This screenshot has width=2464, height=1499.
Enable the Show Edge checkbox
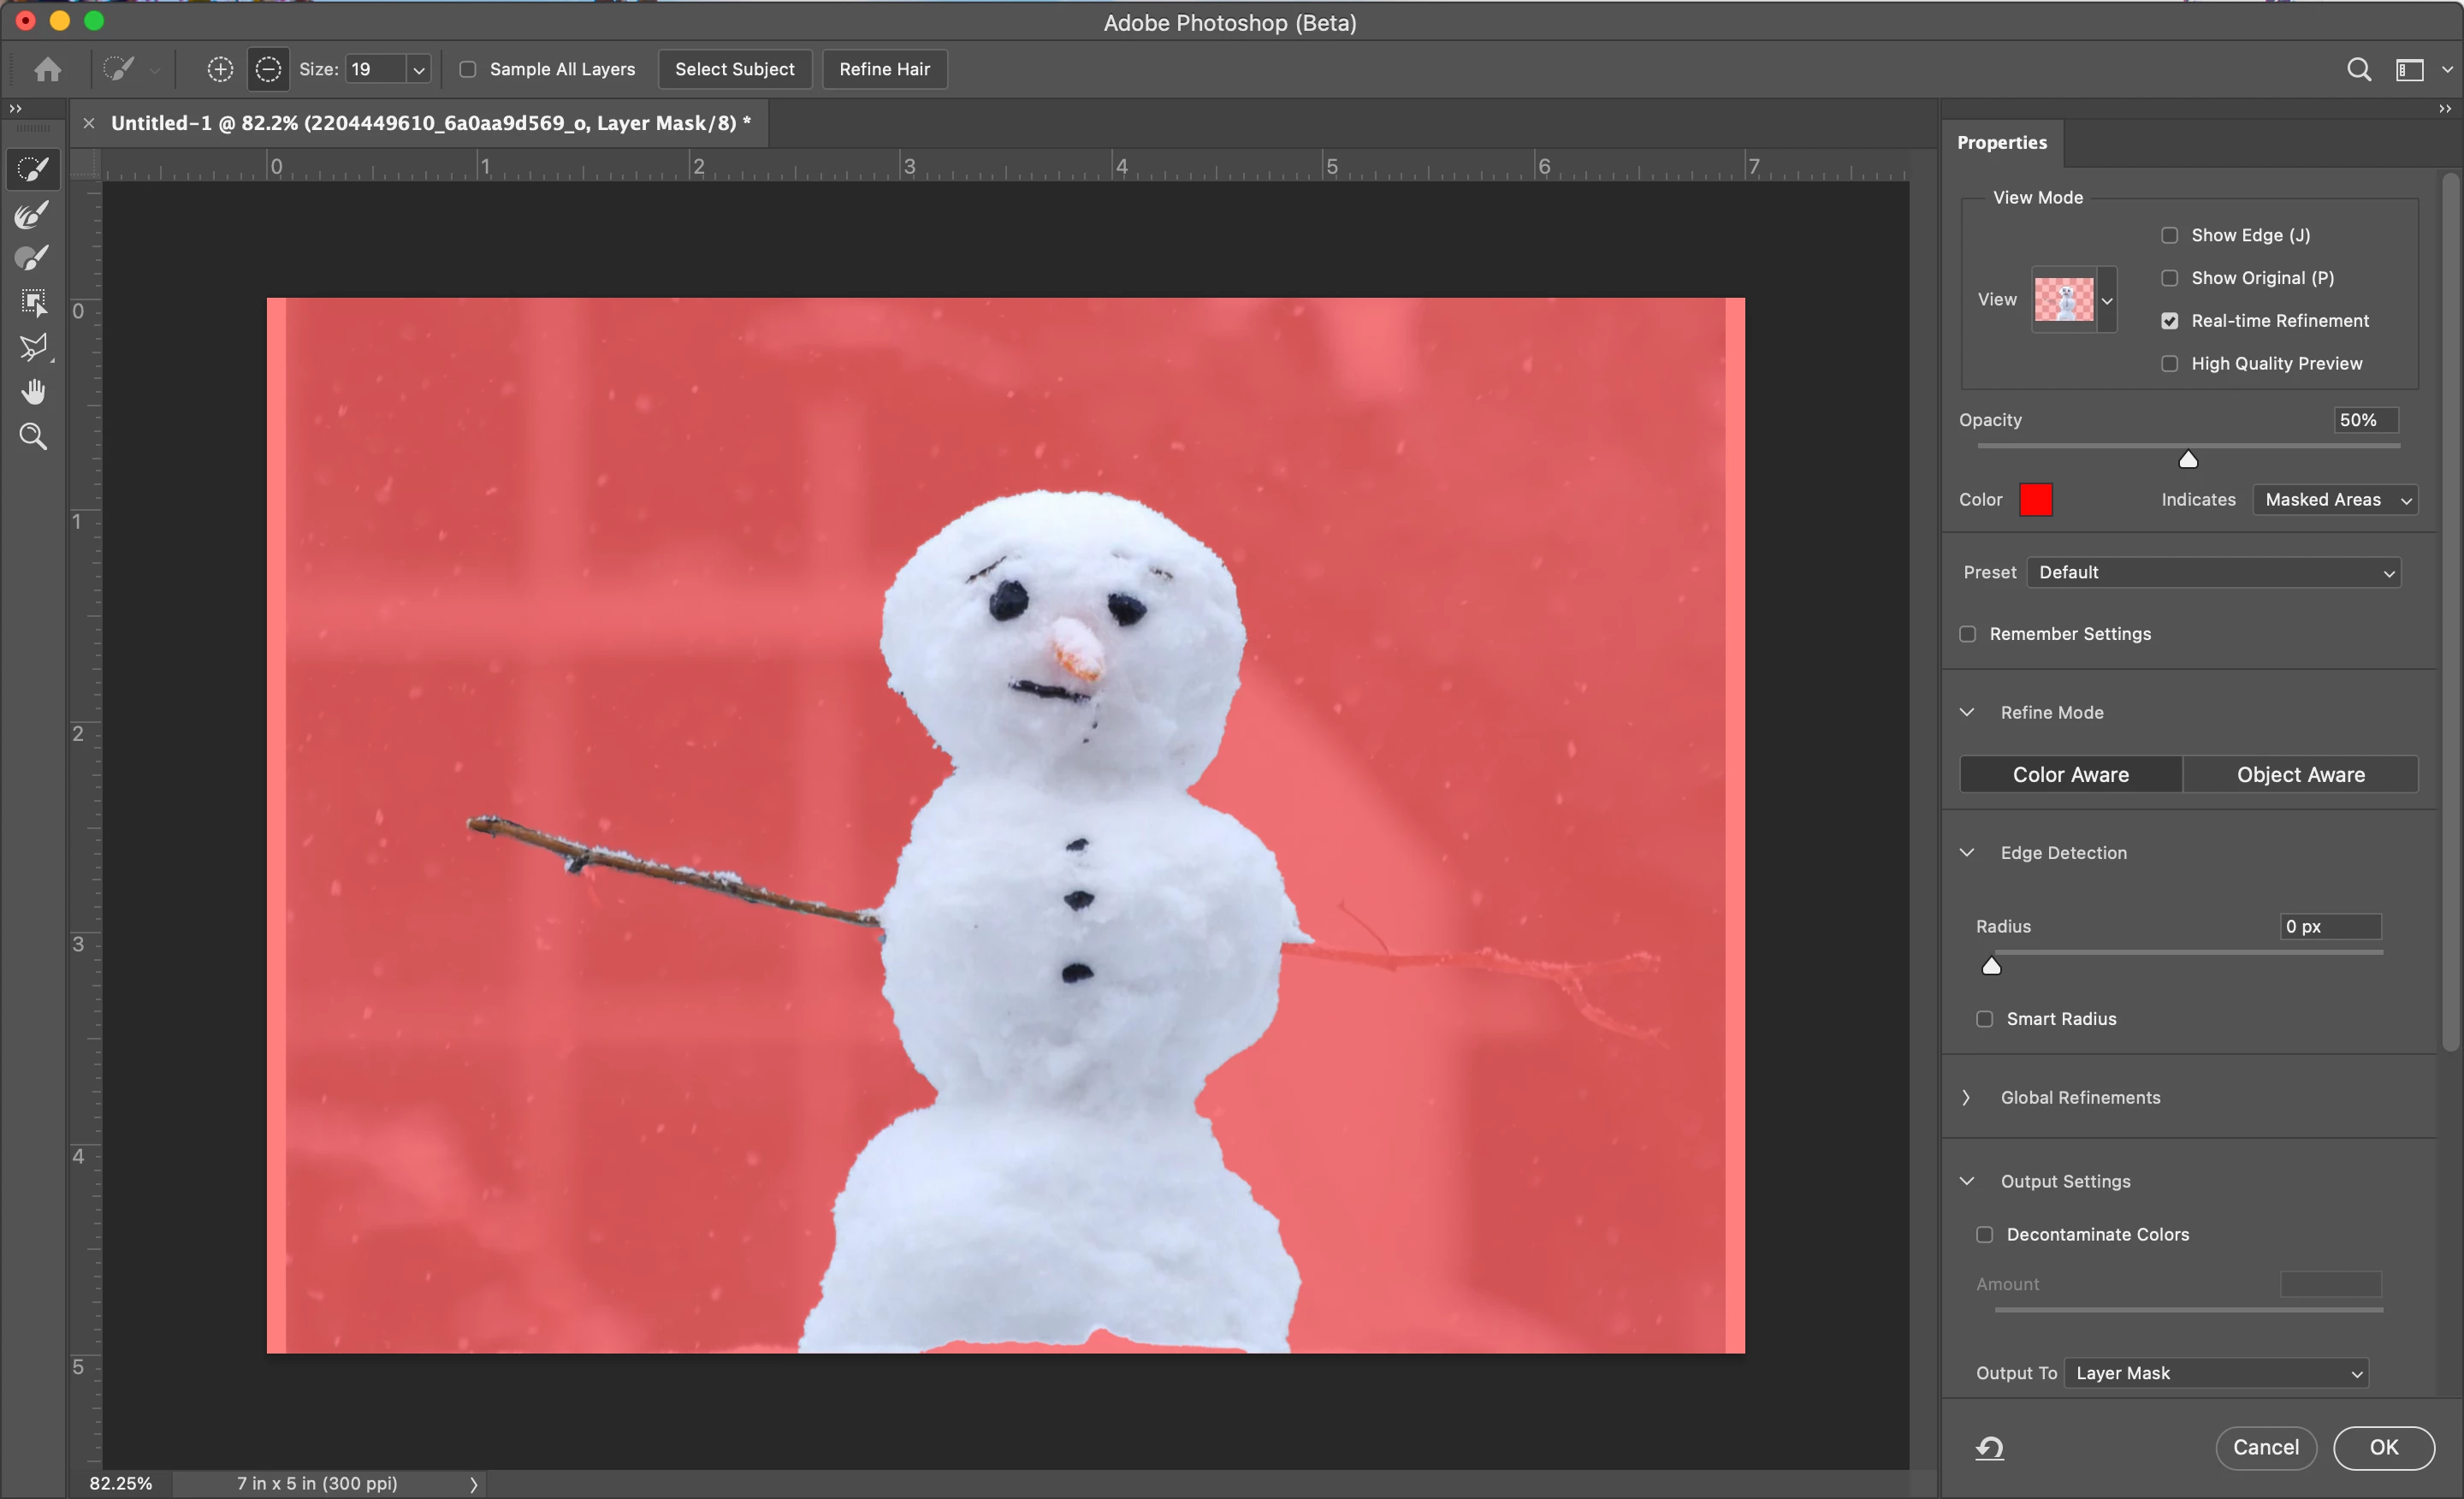(x=2169, y=235)
